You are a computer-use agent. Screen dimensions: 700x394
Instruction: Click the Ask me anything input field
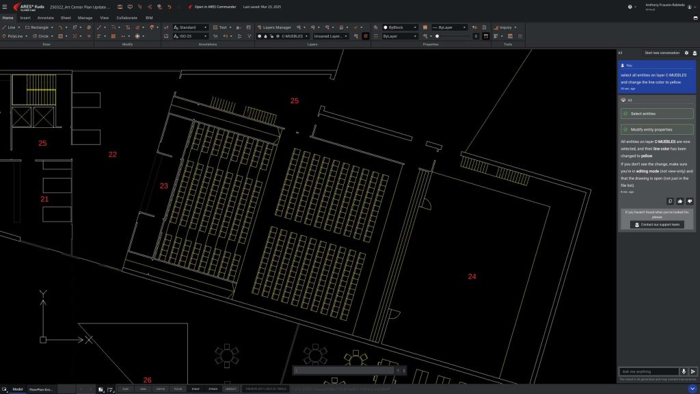click(649, 371)
